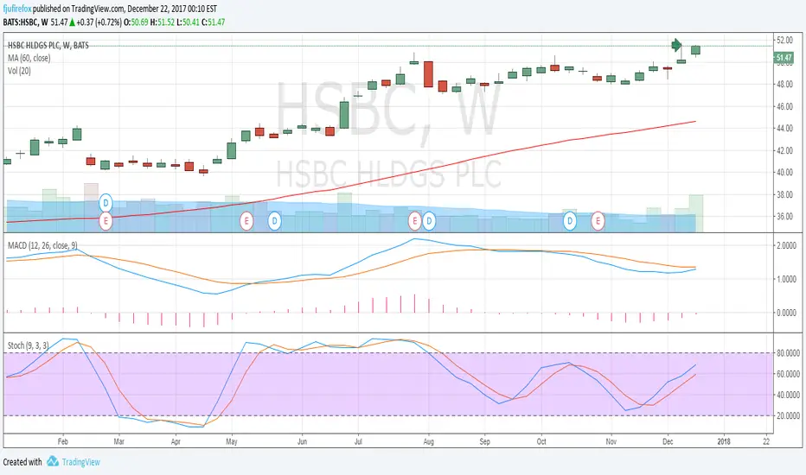
Task: Click the H:51.52 high value
Action: click(x=163, y=22)
